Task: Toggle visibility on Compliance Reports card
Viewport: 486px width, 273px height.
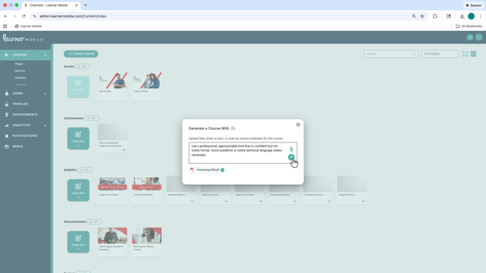Action: pos(329,201)
